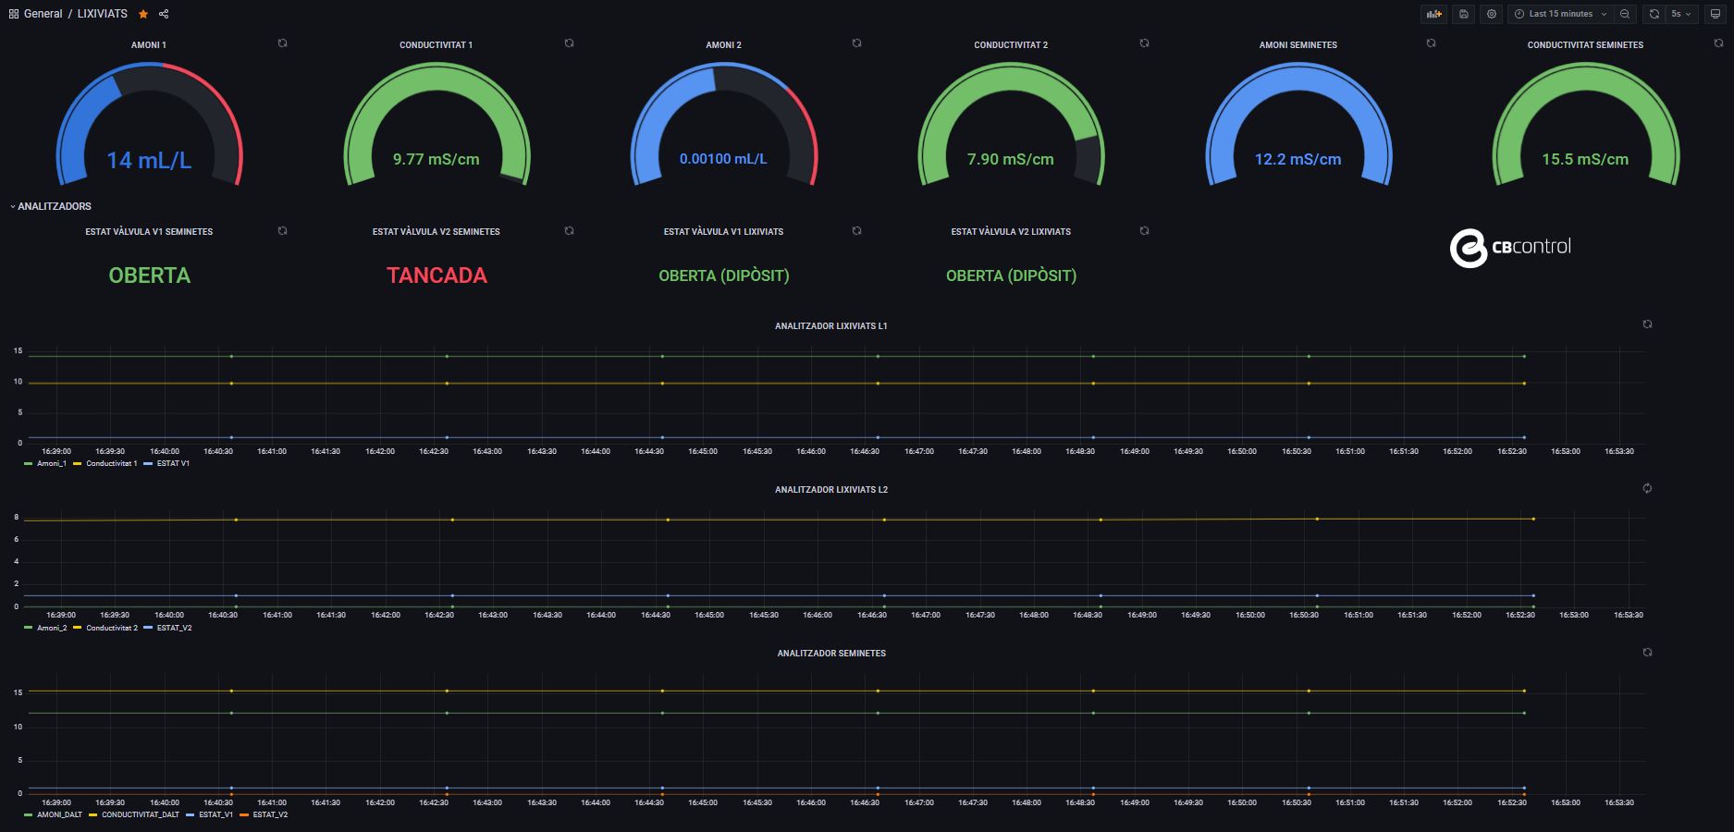Toggle Amoni_1 series in L1 legend
Viewport: 1734px width, 832px height.
point(51,463)
